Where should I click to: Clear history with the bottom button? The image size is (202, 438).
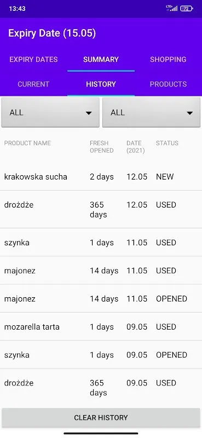101,418
